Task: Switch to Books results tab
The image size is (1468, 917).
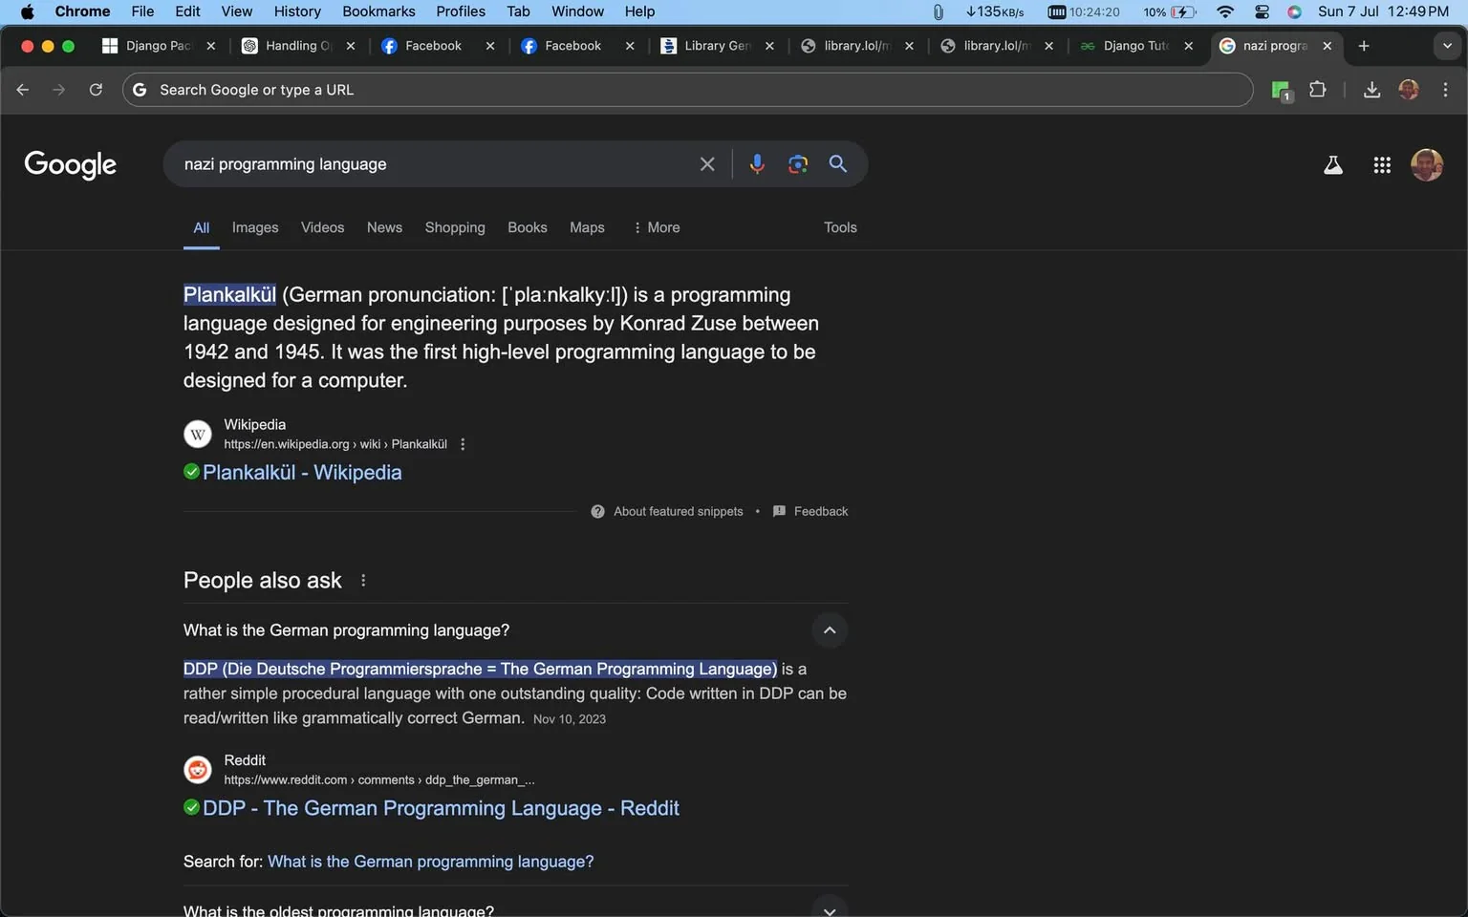Action: click(x=528, y=227)
